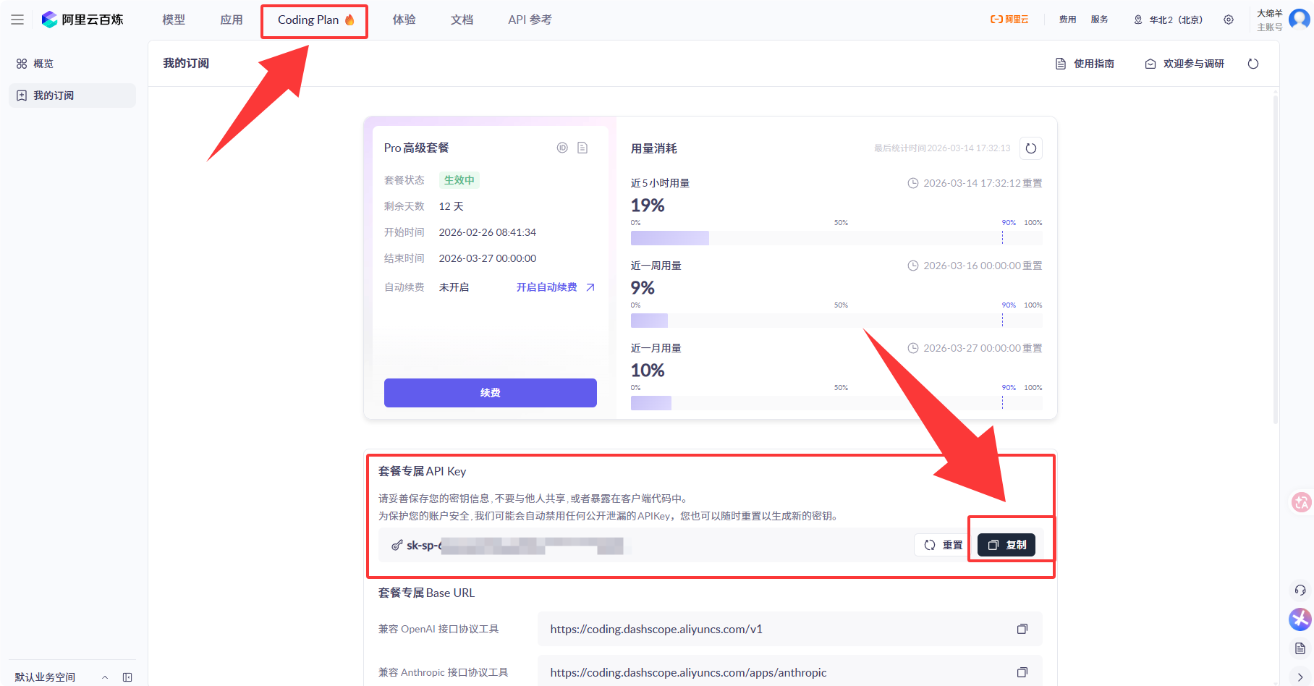Screen dimensions: 1314x686
Task: Switch to the Coding Plan tab
Action: [x=314, y=20]
